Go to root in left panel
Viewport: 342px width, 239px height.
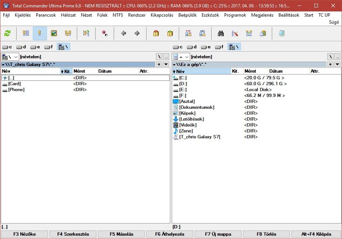[x=159, y=57]
